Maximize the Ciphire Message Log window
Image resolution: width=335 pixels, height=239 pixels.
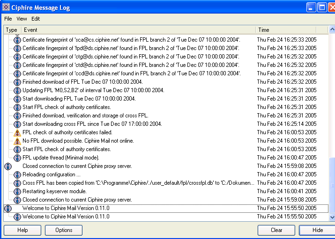[322, 7]
